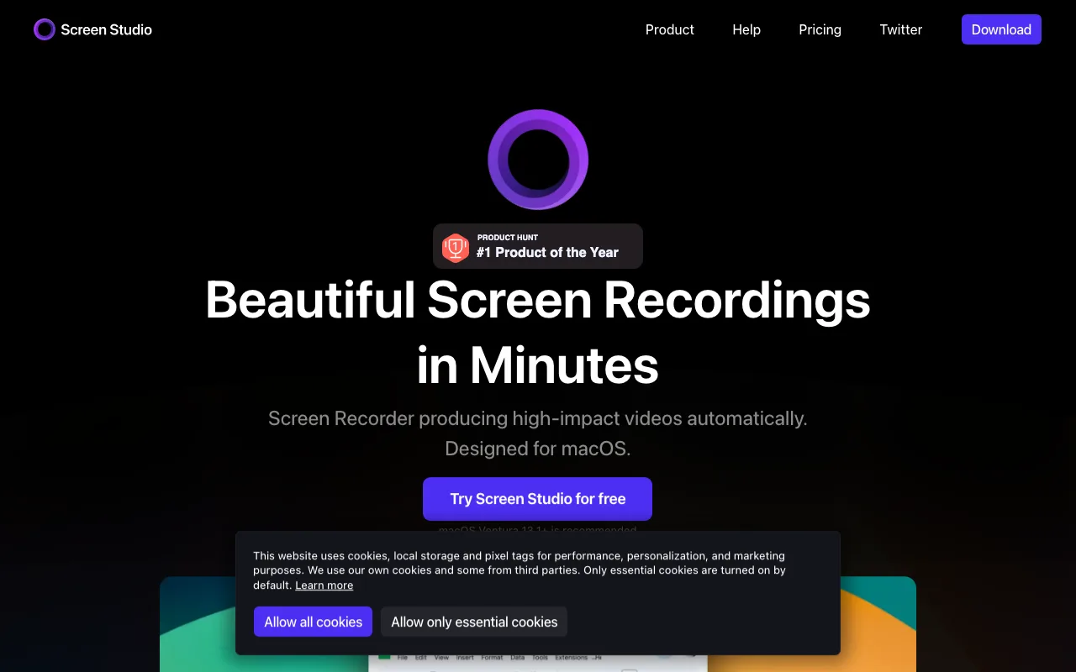Click Allow all cookies
This screenshot has height=672, width=1076.
(x=313, y=622)
